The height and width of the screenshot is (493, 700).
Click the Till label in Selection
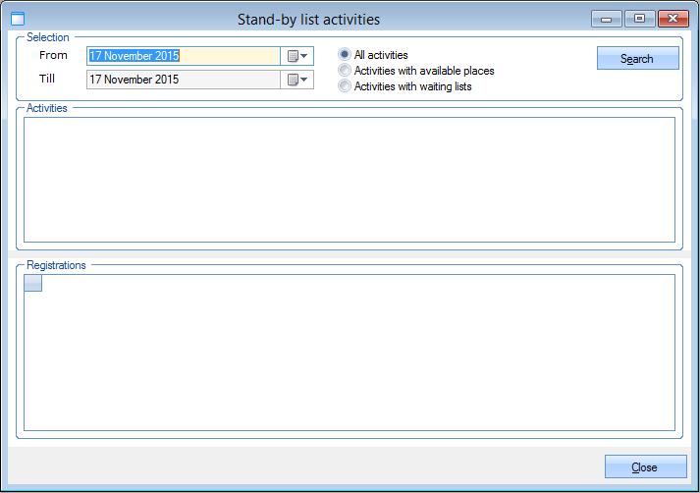(x=47, y=79)
